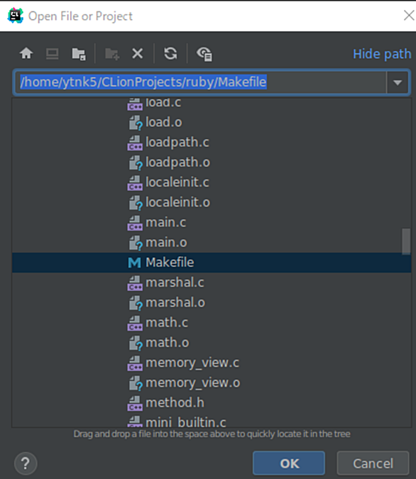Select method.h header file
Screen dimensions: 416x479
click(x=175, y=402)
